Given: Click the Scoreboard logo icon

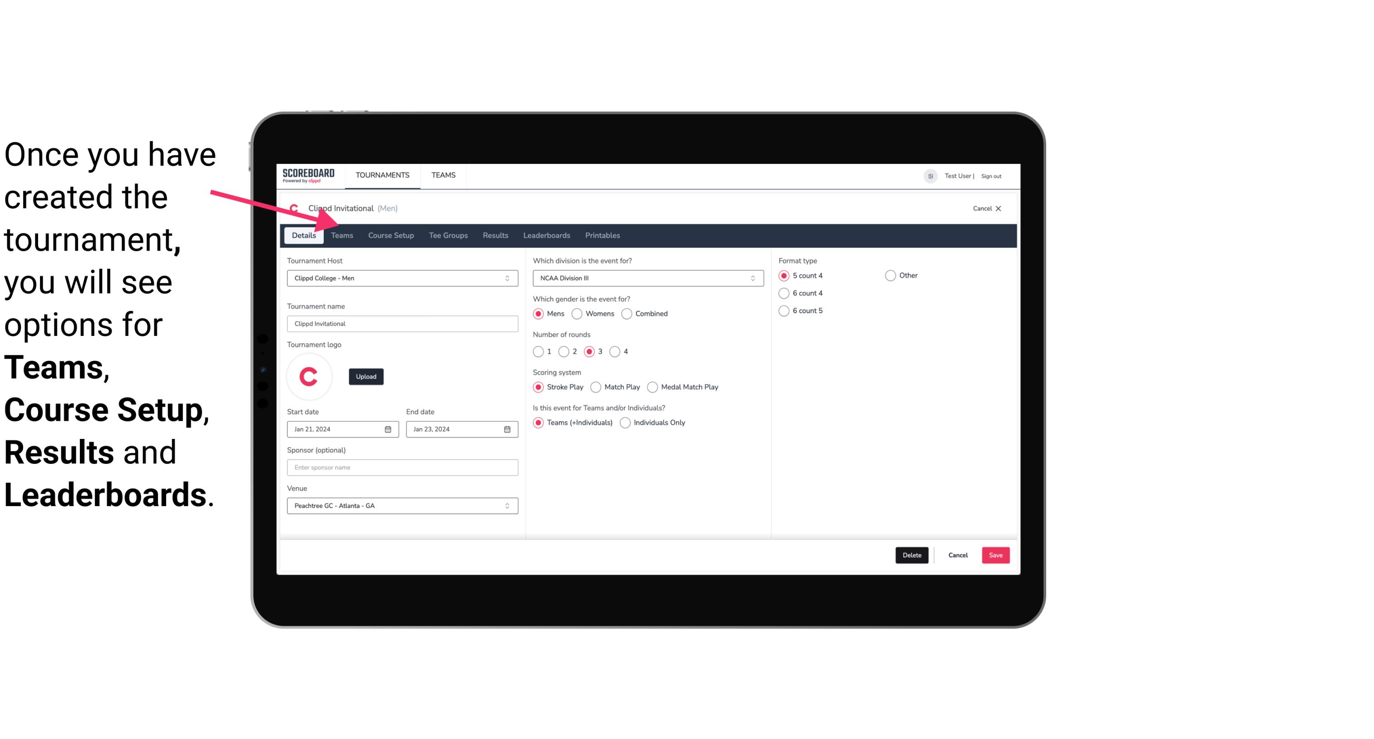Looking at the screenshot, I should point(308,176).
